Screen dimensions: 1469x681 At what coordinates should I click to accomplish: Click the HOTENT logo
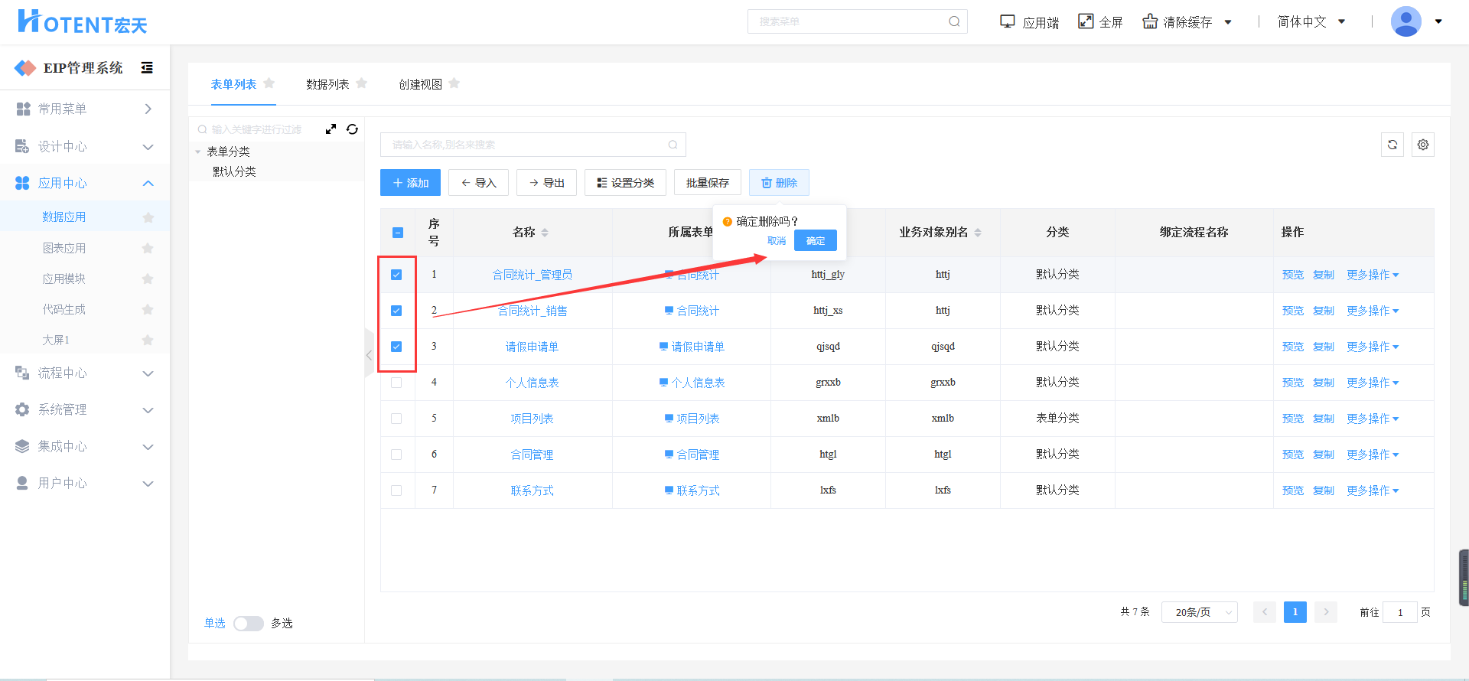[x=82, y=21]
